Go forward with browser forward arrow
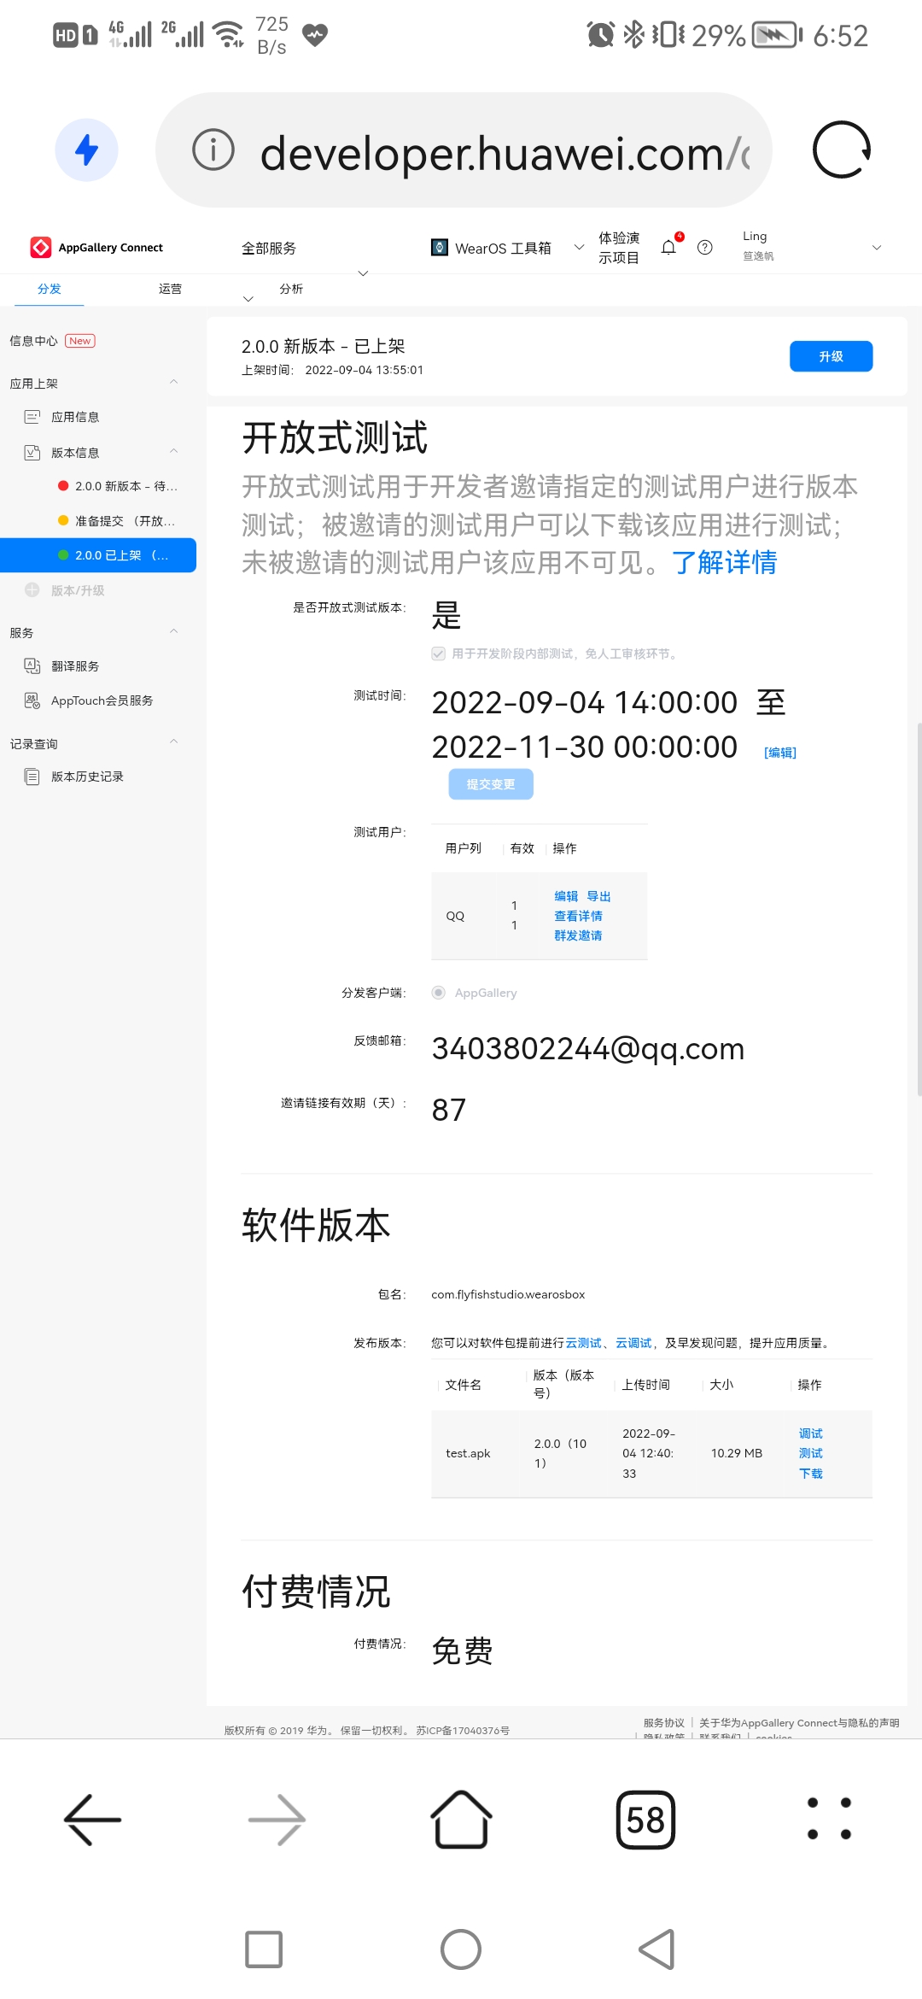922x1999 pixels. click(277, 1820)
